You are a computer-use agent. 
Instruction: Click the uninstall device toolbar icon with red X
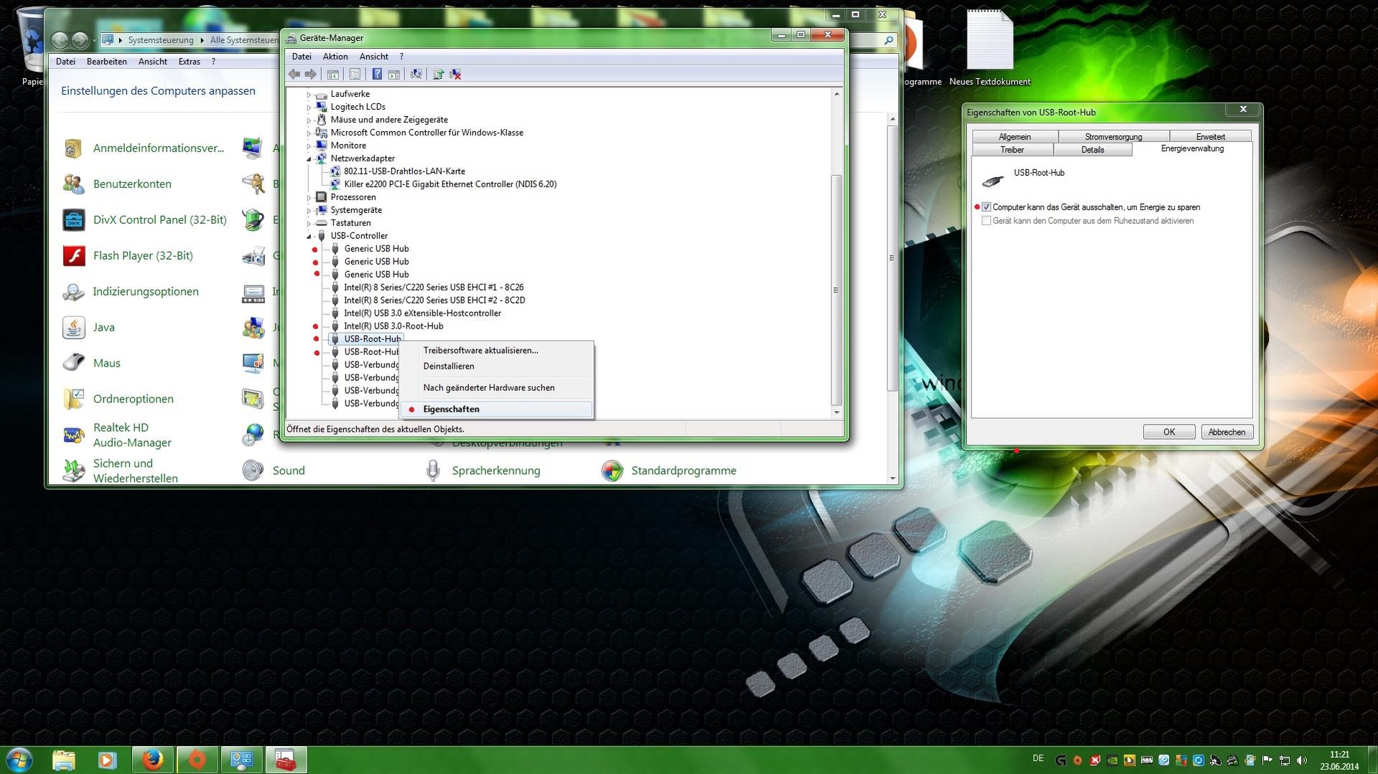[455, 74]
